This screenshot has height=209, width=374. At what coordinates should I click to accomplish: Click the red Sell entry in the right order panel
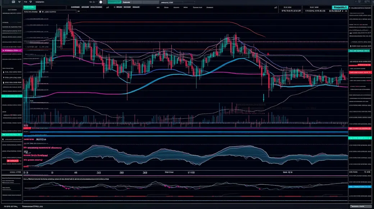point(360,73)
